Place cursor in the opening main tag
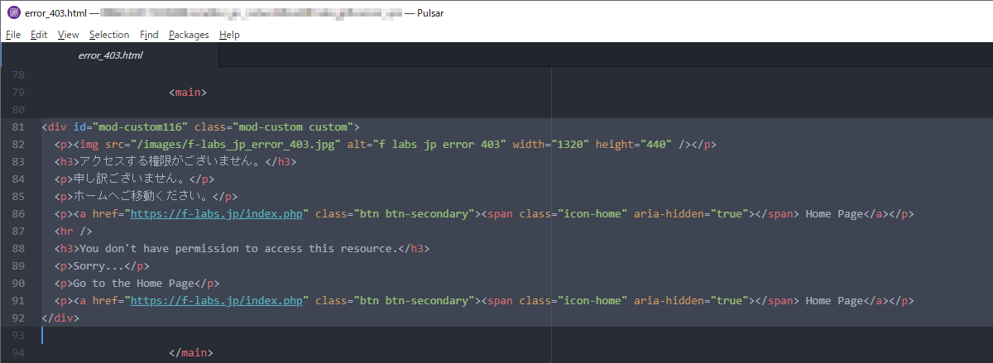Image resolution: width=993 pixels, height=363 pixels. coord(188,92)
